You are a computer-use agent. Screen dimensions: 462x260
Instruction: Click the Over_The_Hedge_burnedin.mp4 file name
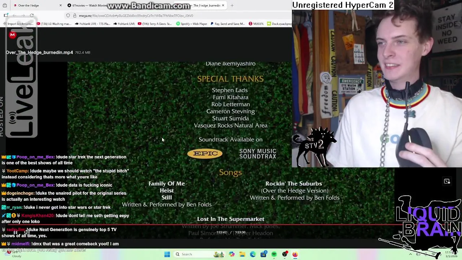[x=39, y=52]
